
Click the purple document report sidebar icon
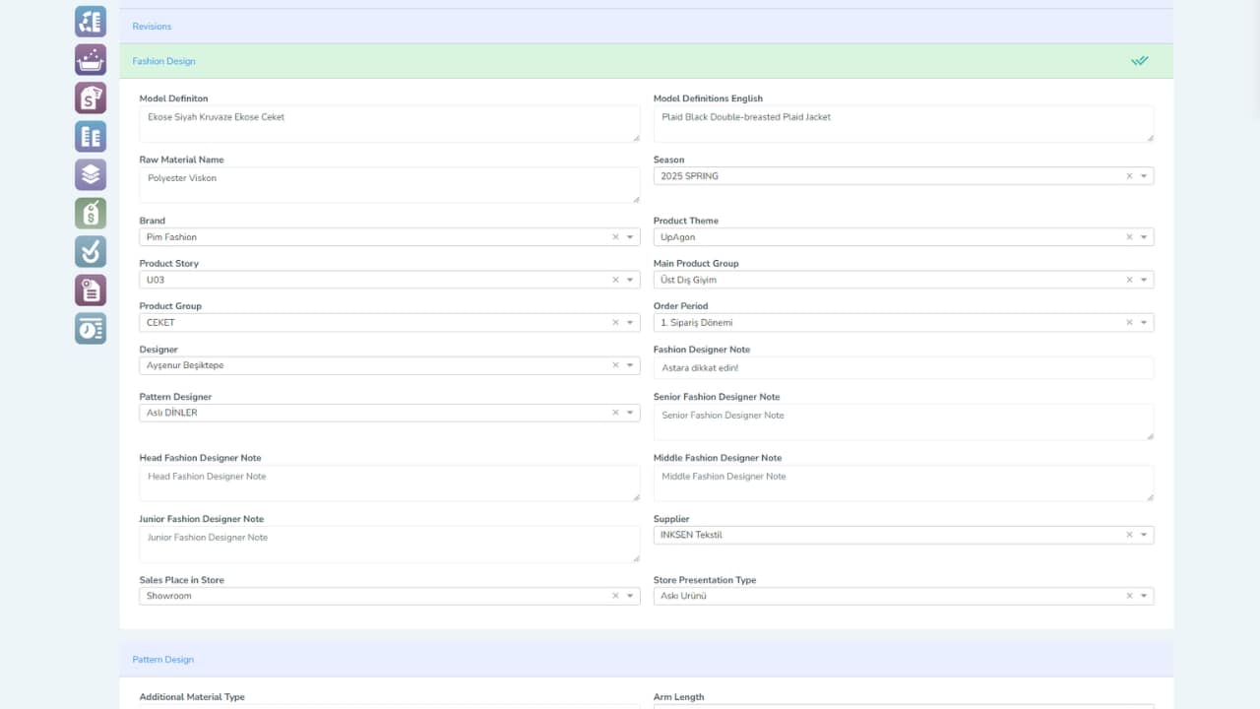(91, 290)
